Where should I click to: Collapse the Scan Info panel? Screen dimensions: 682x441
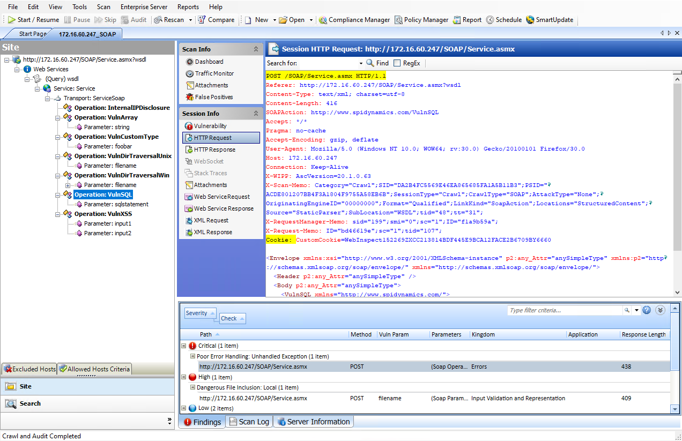pyautogui.click(x=256, y=49)
